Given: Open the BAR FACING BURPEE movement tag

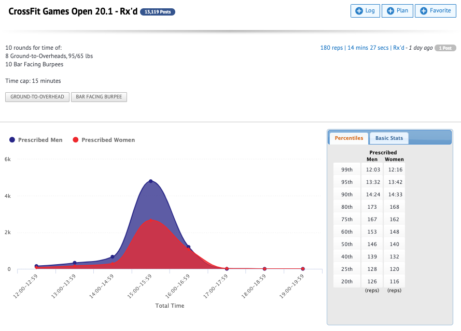Looking at the screenshot, I should tap(99, 97).
